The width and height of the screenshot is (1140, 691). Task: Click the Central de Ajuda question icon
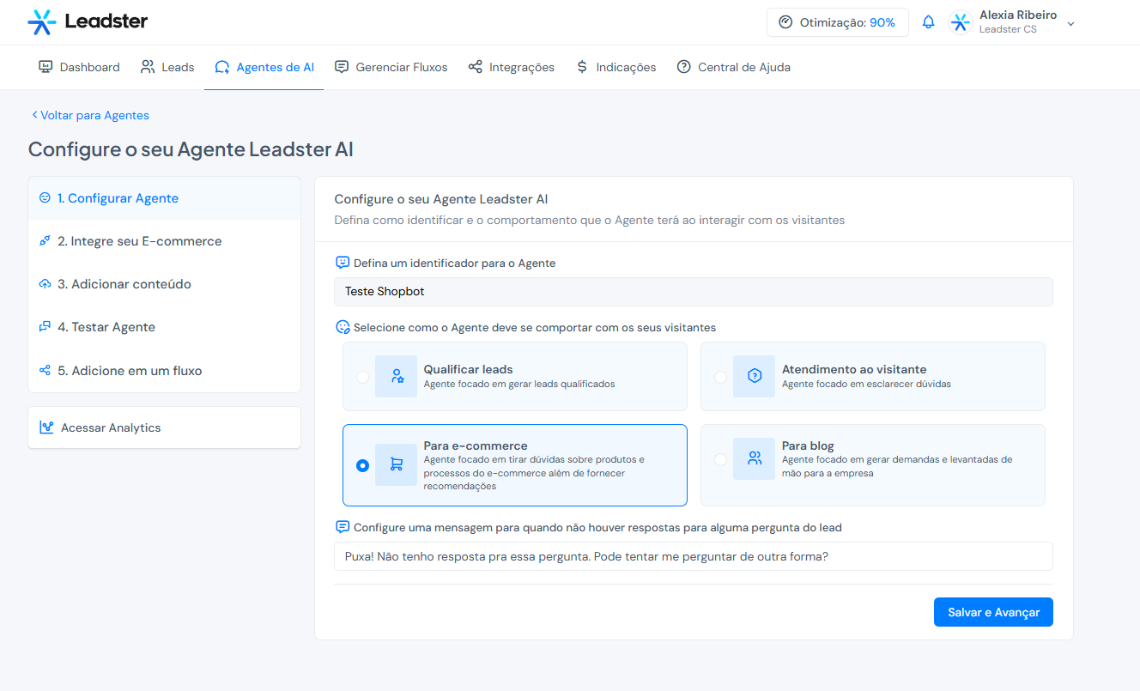[x=684, y=67]
